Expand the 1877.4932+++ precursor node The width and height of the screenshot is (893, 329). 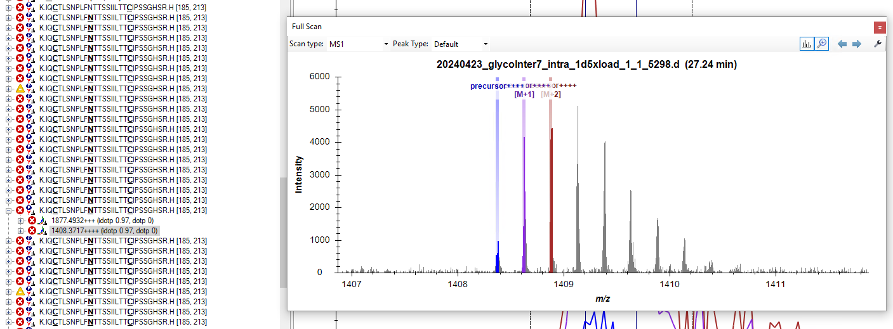pyautogui.click(x=21, y=221)
